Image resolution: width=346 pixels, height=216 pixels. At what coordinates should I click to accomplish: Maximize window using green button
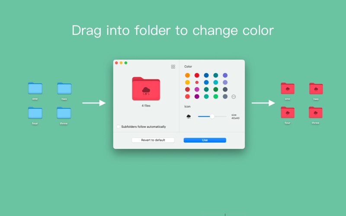coord(126,63)
